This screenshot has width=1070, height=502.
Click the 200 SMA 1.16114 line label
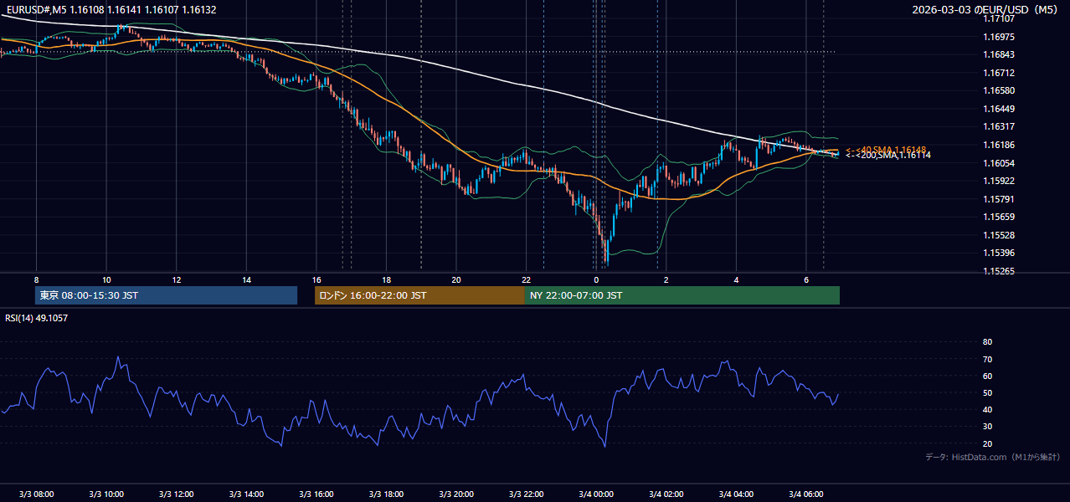(887, 156)
